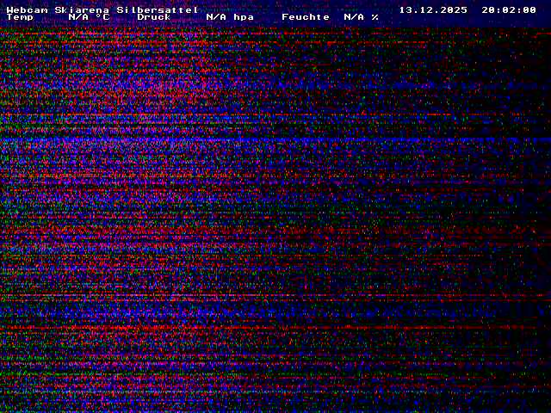
Task: Click the word "Silbersattel" in the title
Action: 158,9
